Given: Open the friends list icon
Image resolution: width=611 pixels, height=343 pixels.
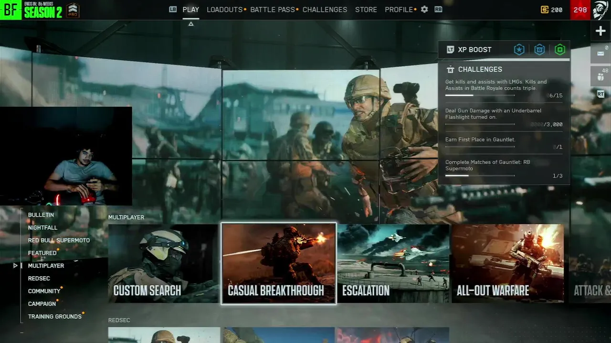Looking at the screenshot, I should tap(600, 76).
